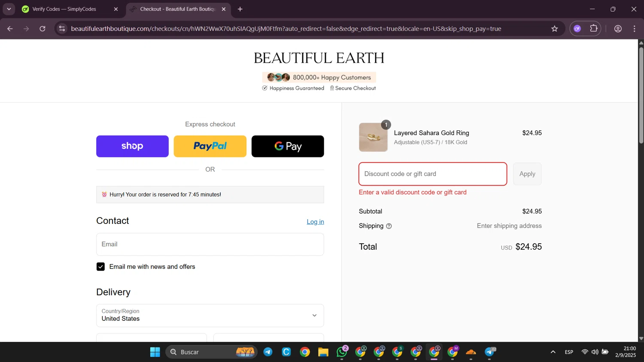Open the first Telegram taskbar icon
The image size is (644, 362).
click(x=268, y=352)
